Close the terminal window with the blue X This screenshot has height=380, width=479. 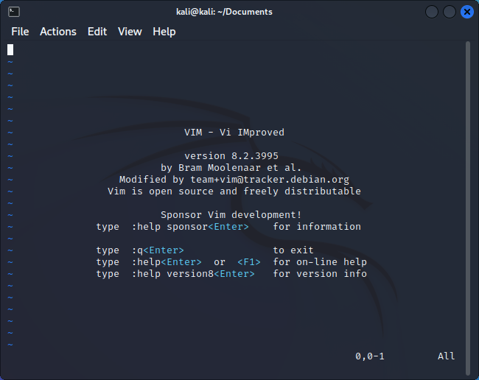(466, 12)
